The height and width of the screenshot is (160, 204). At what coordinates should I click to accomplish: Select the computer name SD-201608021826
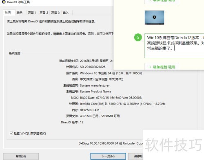pos(93,67)
